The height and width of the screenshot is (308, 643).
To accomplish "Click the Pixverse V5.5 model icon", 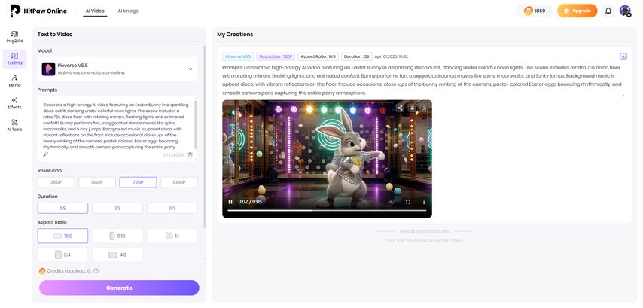I will point(48,69).
